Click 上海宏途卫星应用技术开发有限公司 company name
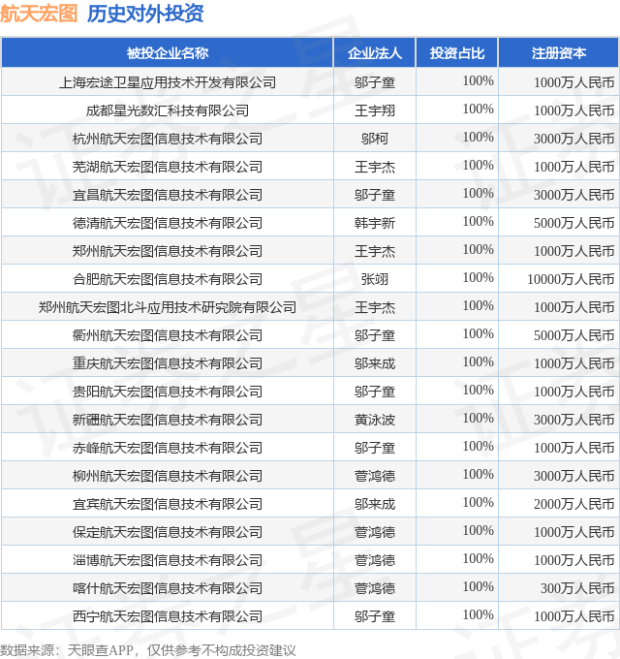Screen dimensions: 620x659 (x=168, y=82)
